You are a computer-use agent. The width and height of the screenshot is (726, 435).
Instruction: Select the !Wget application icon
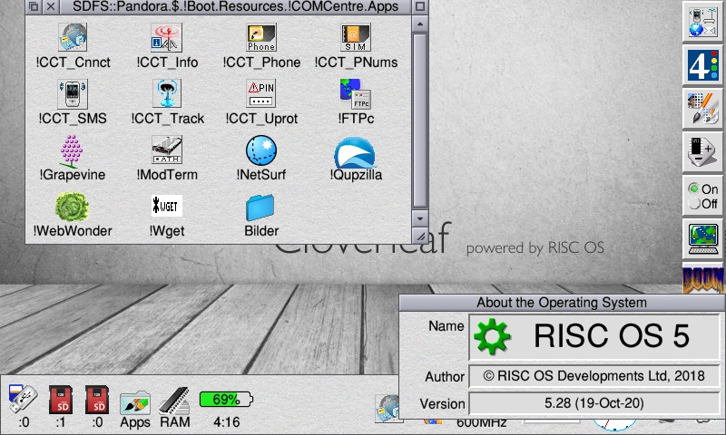(167, 208)
